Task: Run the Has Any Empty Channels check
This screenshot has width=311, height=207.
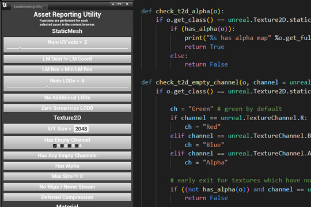Action: coord(67,155)
